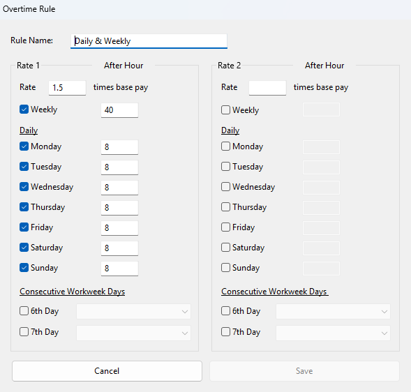Click the Rate 1 Weekly hours field showing 40
The image size is (411, 392).
119,110
